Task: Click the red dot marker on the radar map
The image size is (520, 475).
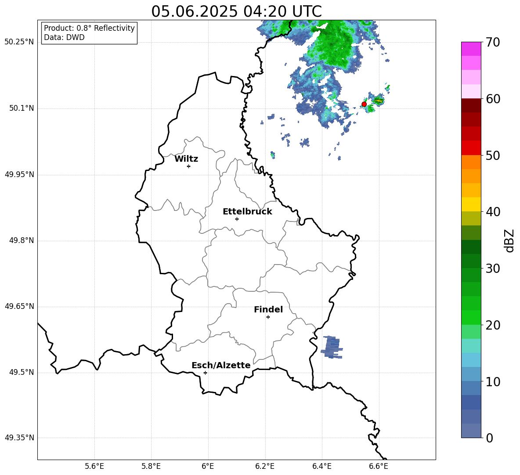Action: [364, 104]
